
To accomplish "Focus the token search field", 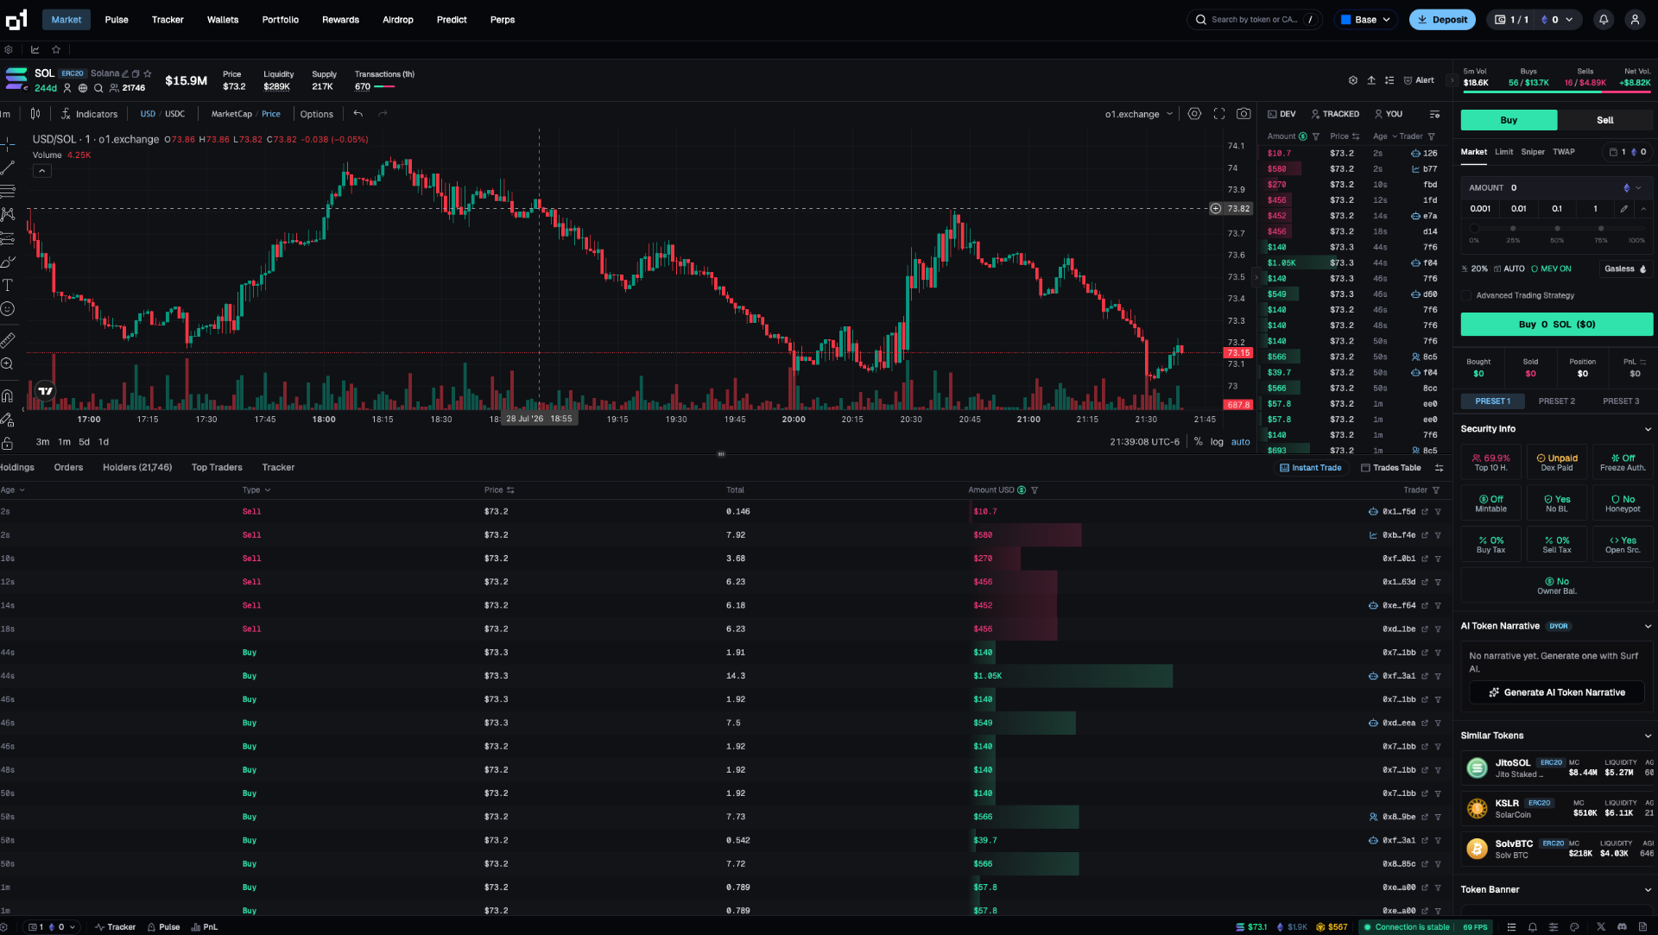I will 1254,20.
